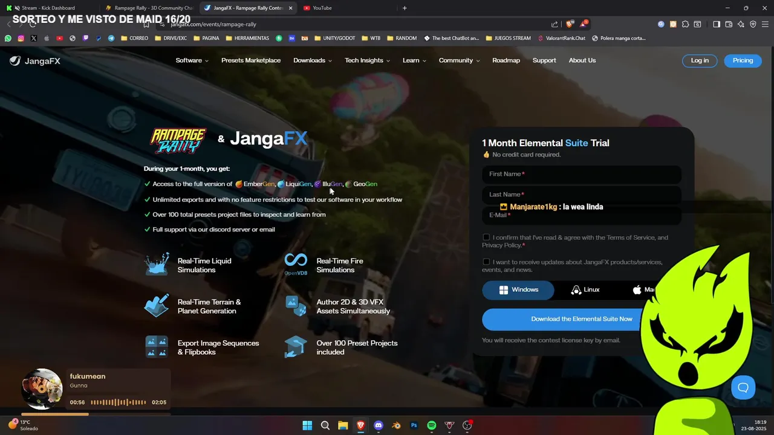Viewport: 774px width, 435px height.
Task: Click the IlluGen product link
Action: (x=328, y=184)
